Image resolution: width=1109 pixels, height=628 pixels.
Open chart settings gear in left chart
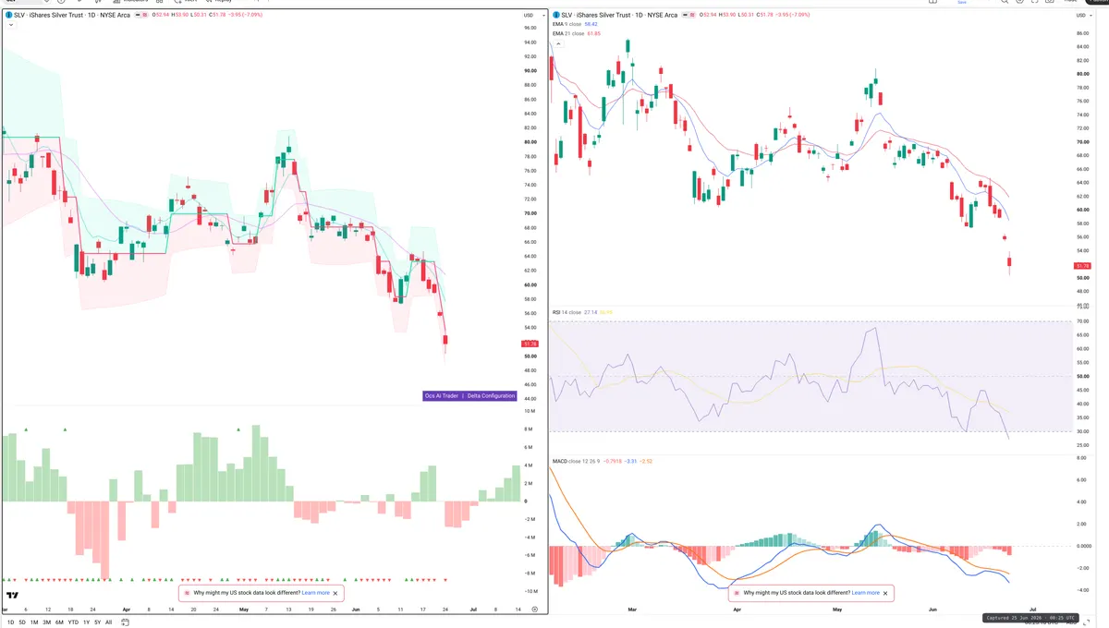(534, 610)
